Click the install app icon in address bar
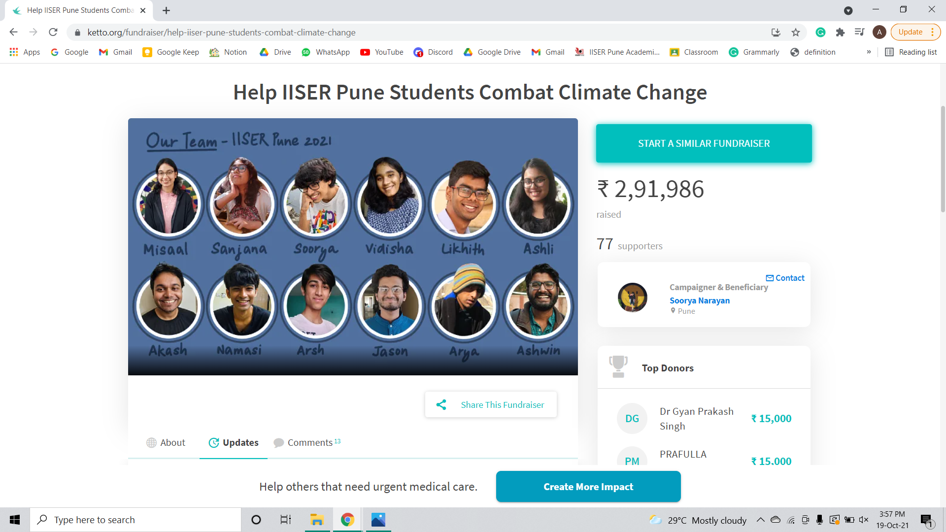This screenshot has width=946, height=532. (x=776, y=33)
